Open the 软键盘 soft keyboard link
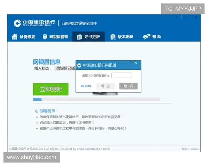Image resolution: width=208 pixels, height=166 pixels. (86, 86)
